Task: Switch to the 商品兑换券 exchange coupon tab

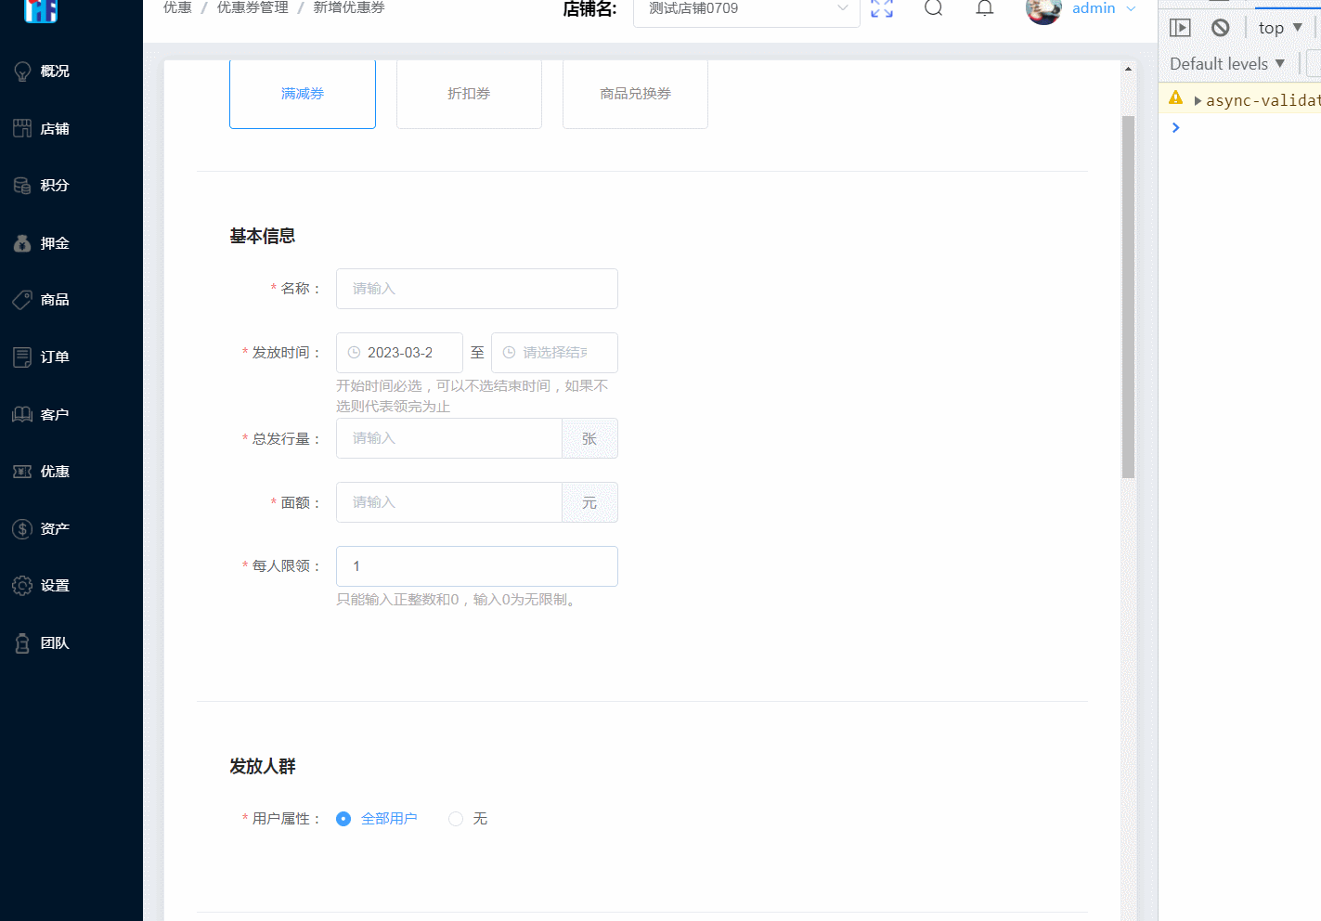Action: click(x=635, y=93)
